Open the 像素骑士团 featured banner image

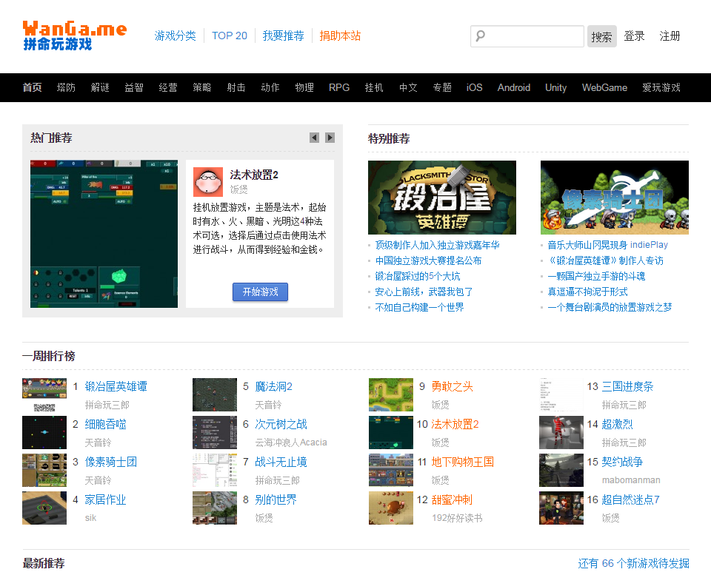[614, 198]
